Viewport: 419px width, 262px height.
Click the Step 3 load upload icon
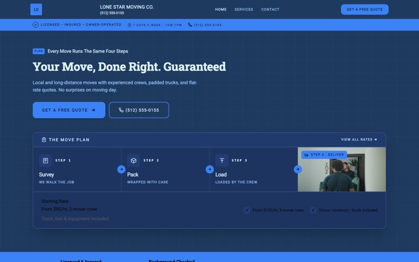222,161
